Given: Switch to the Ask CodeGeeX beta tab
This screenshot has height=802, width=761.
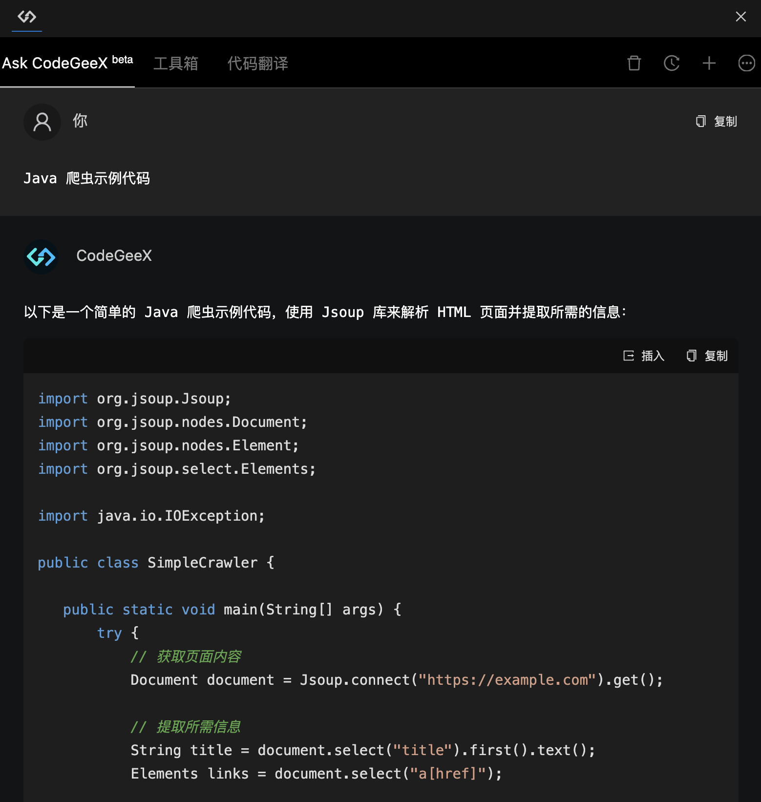Looking at the screenshot, I should pos(67,63).
